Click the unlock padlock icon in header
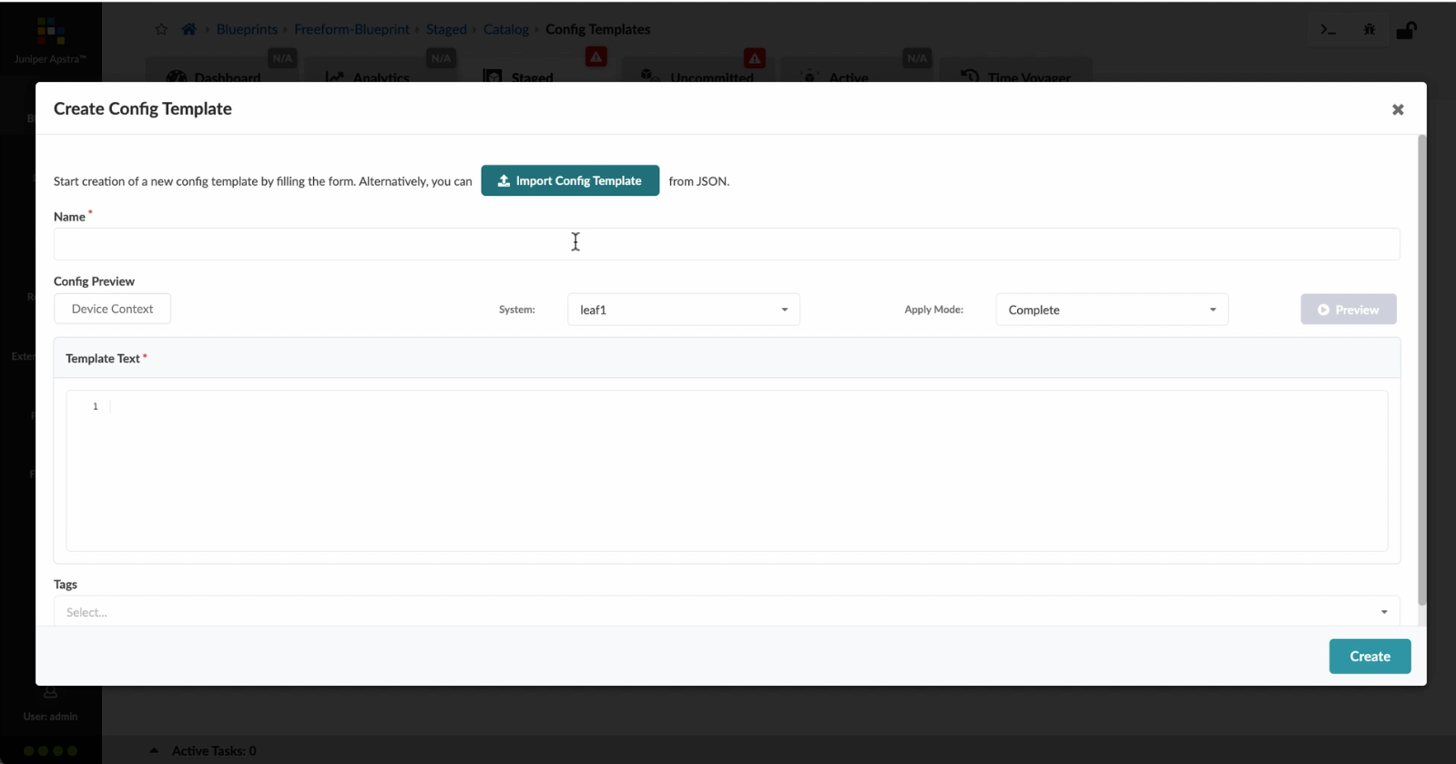 coord(1406,30)
